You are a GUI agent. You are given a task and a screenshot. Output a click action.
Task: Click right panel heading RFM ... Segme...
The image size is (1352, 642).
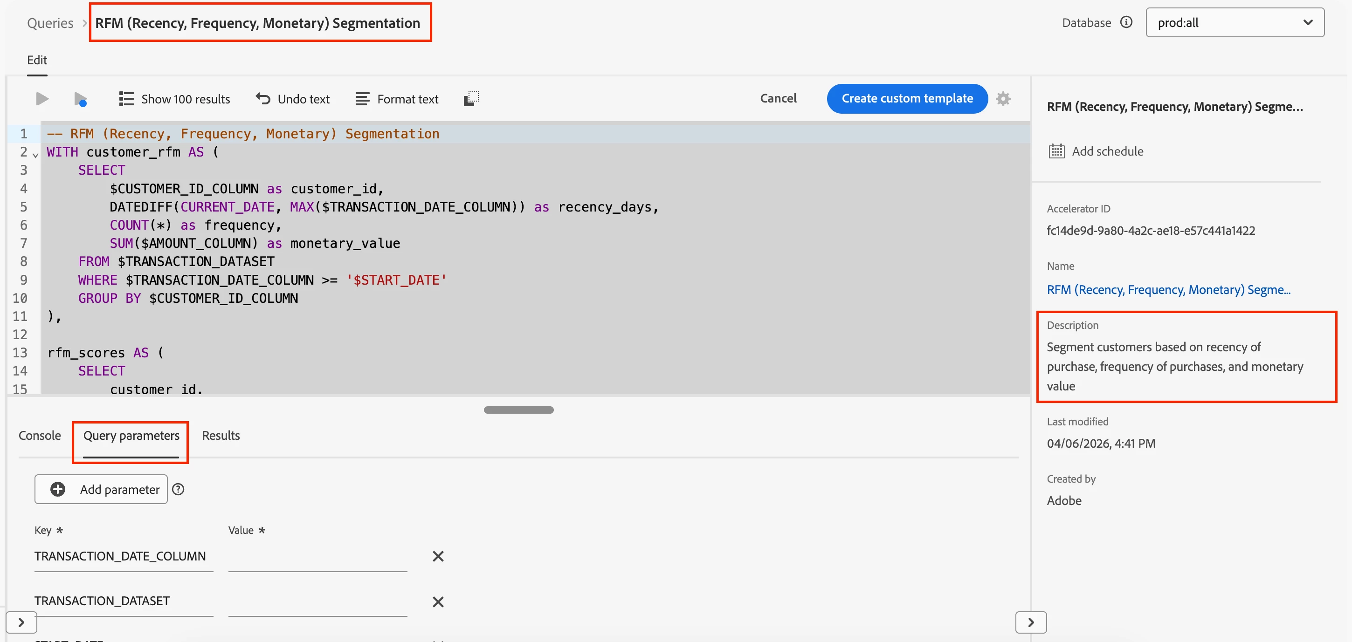[1174, 107]
